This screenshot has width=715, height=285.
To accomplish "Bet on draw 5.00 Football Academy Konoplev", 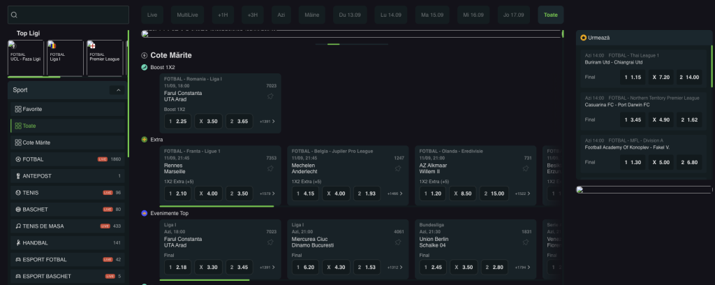I will coord(661,162).
